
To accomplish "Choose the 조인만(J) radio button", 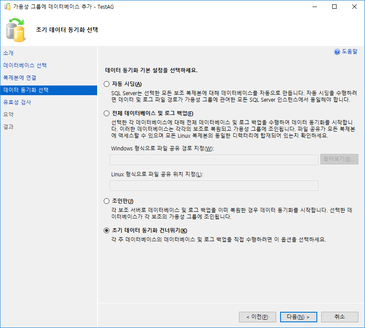I will pos(107,201).
